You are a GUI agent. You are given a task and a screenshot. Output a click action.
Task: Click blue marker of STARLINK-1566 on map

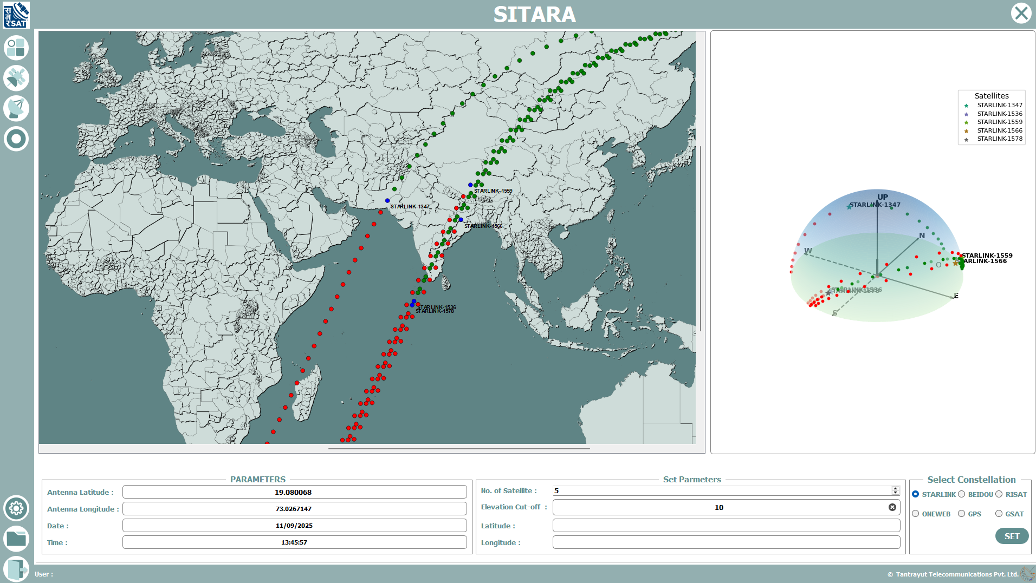461,220
